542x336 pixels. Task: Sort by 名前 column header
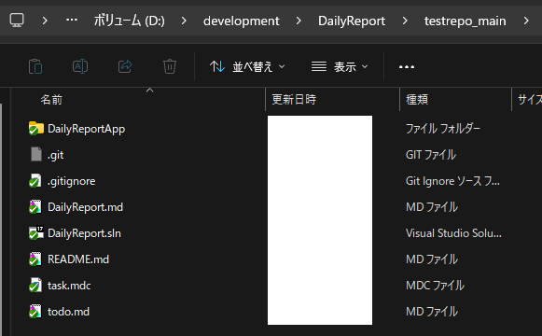click(51, 100)
